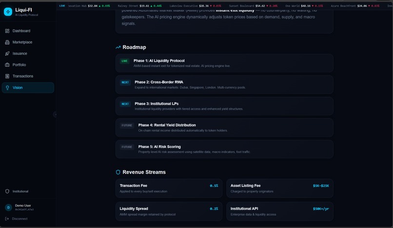This screenshot has height=228, width=393.
Task: Click the Transactions list icon
Action: coord(7,76)
